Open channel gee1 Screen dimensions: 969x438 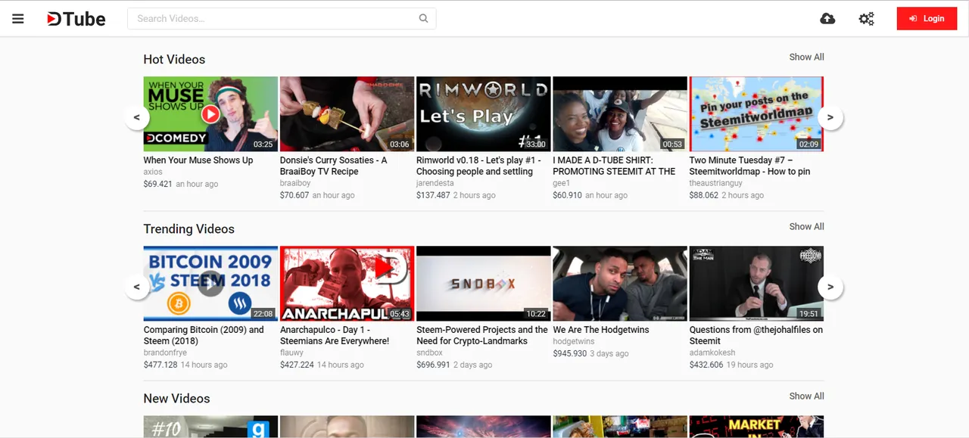[561, 183]
